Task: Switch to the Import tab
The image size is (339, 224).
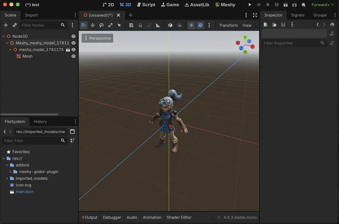Action: tap(31, 15)
